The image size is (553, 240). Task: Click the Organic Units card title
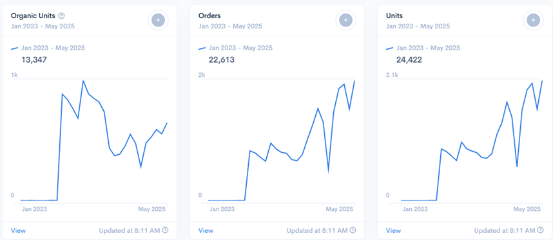pos(33,15)
